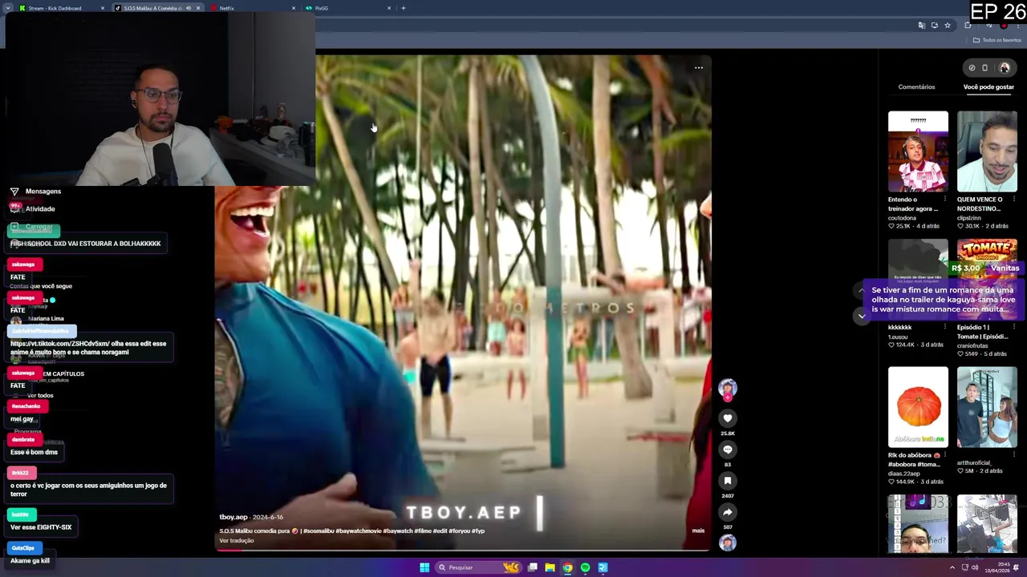1027x577 pixels.
Task: Share the video using the arrow icon
Action: pyautogui.click(x=728, y=511)
